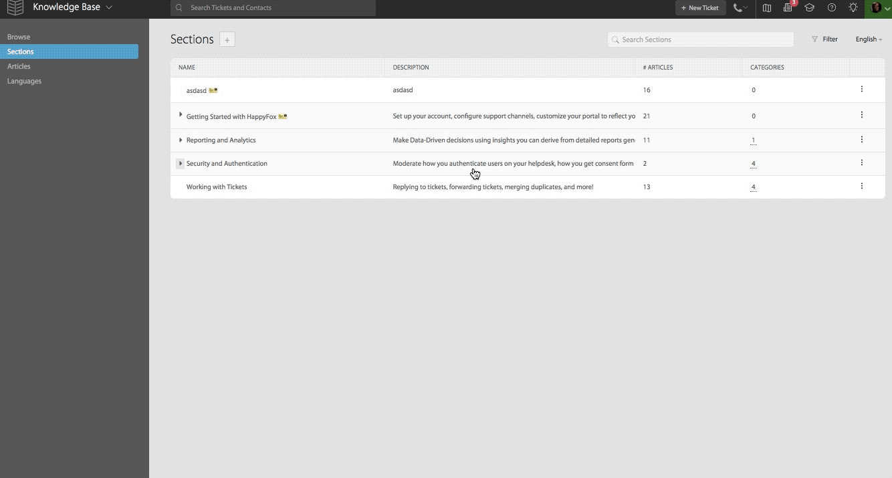Click article count 21 for Getting Started

[647, 116]
